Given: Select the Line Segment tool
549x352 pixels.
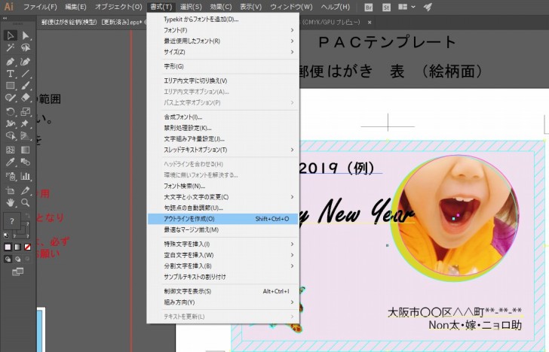Looking at the screenshot, I should coord(25,74).
